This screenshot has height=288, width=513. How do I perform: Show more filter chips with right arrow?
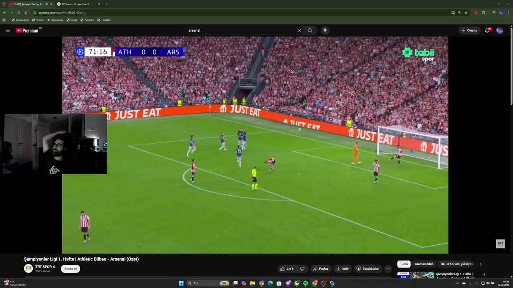coord(481,264)
